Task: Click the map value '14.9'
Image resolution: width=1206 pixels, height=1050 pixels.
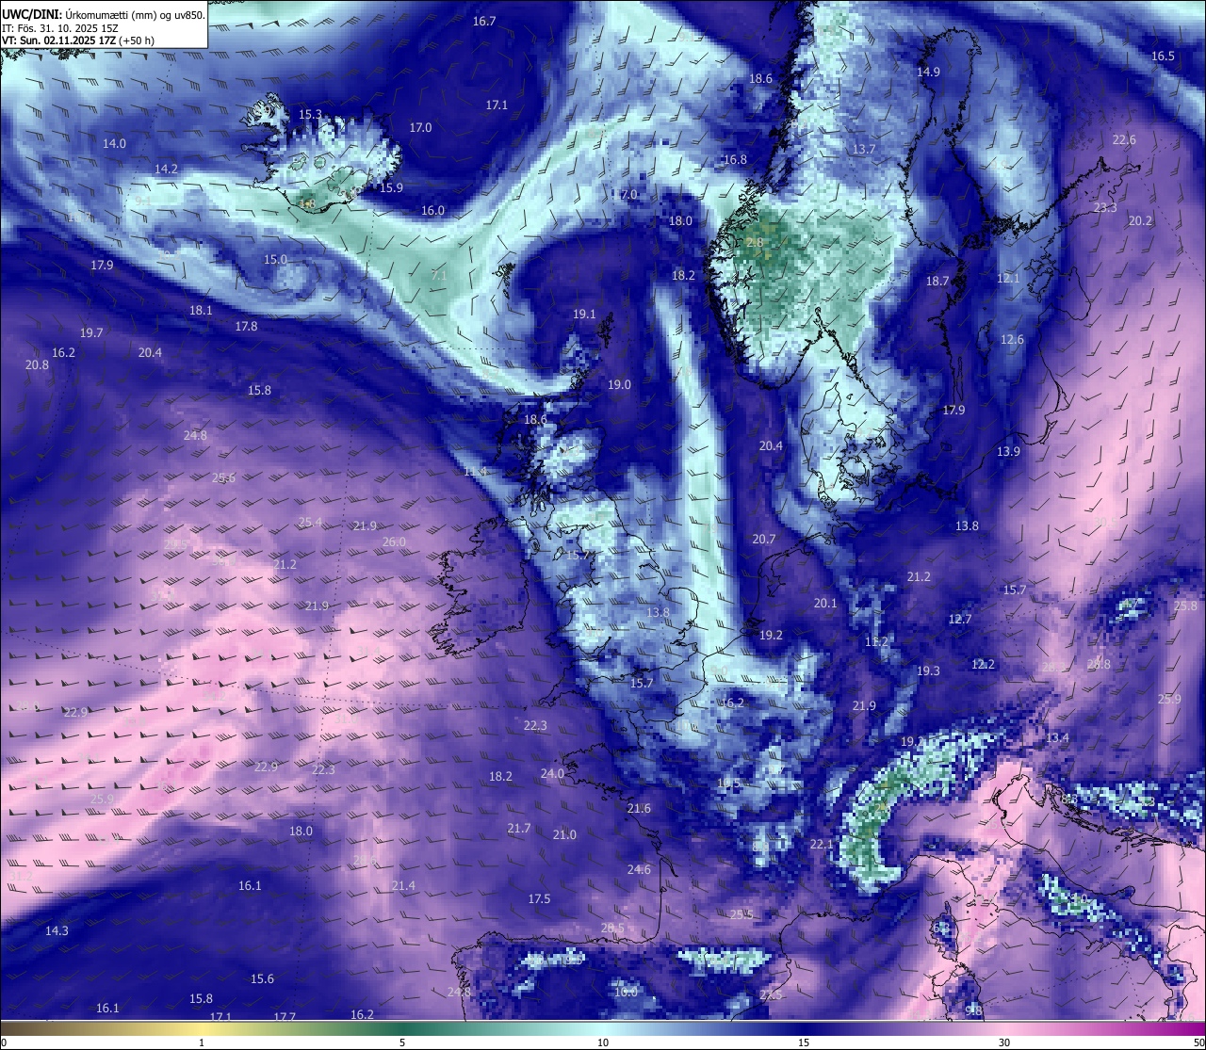Action: 928,72
